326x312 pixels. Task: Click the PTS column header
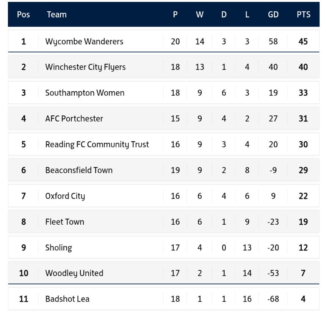click(x=303, y=15)
